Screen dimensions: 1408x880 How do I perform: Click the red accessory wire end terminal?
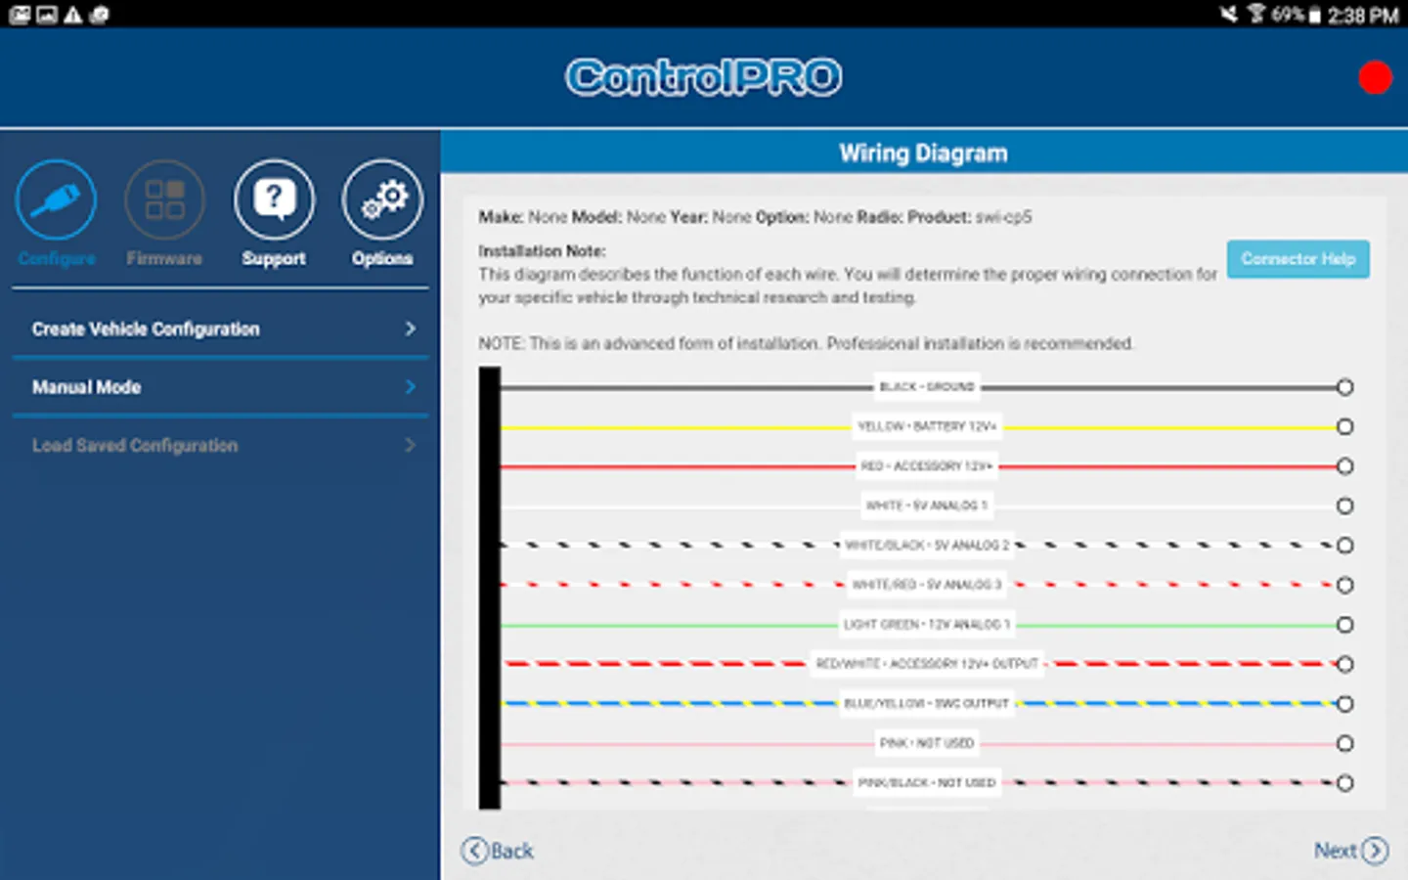coord(1345,466)
